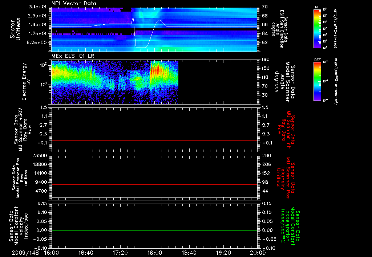
Task: Click the ESH Sun Elevation Angle label
Action: 281,30
